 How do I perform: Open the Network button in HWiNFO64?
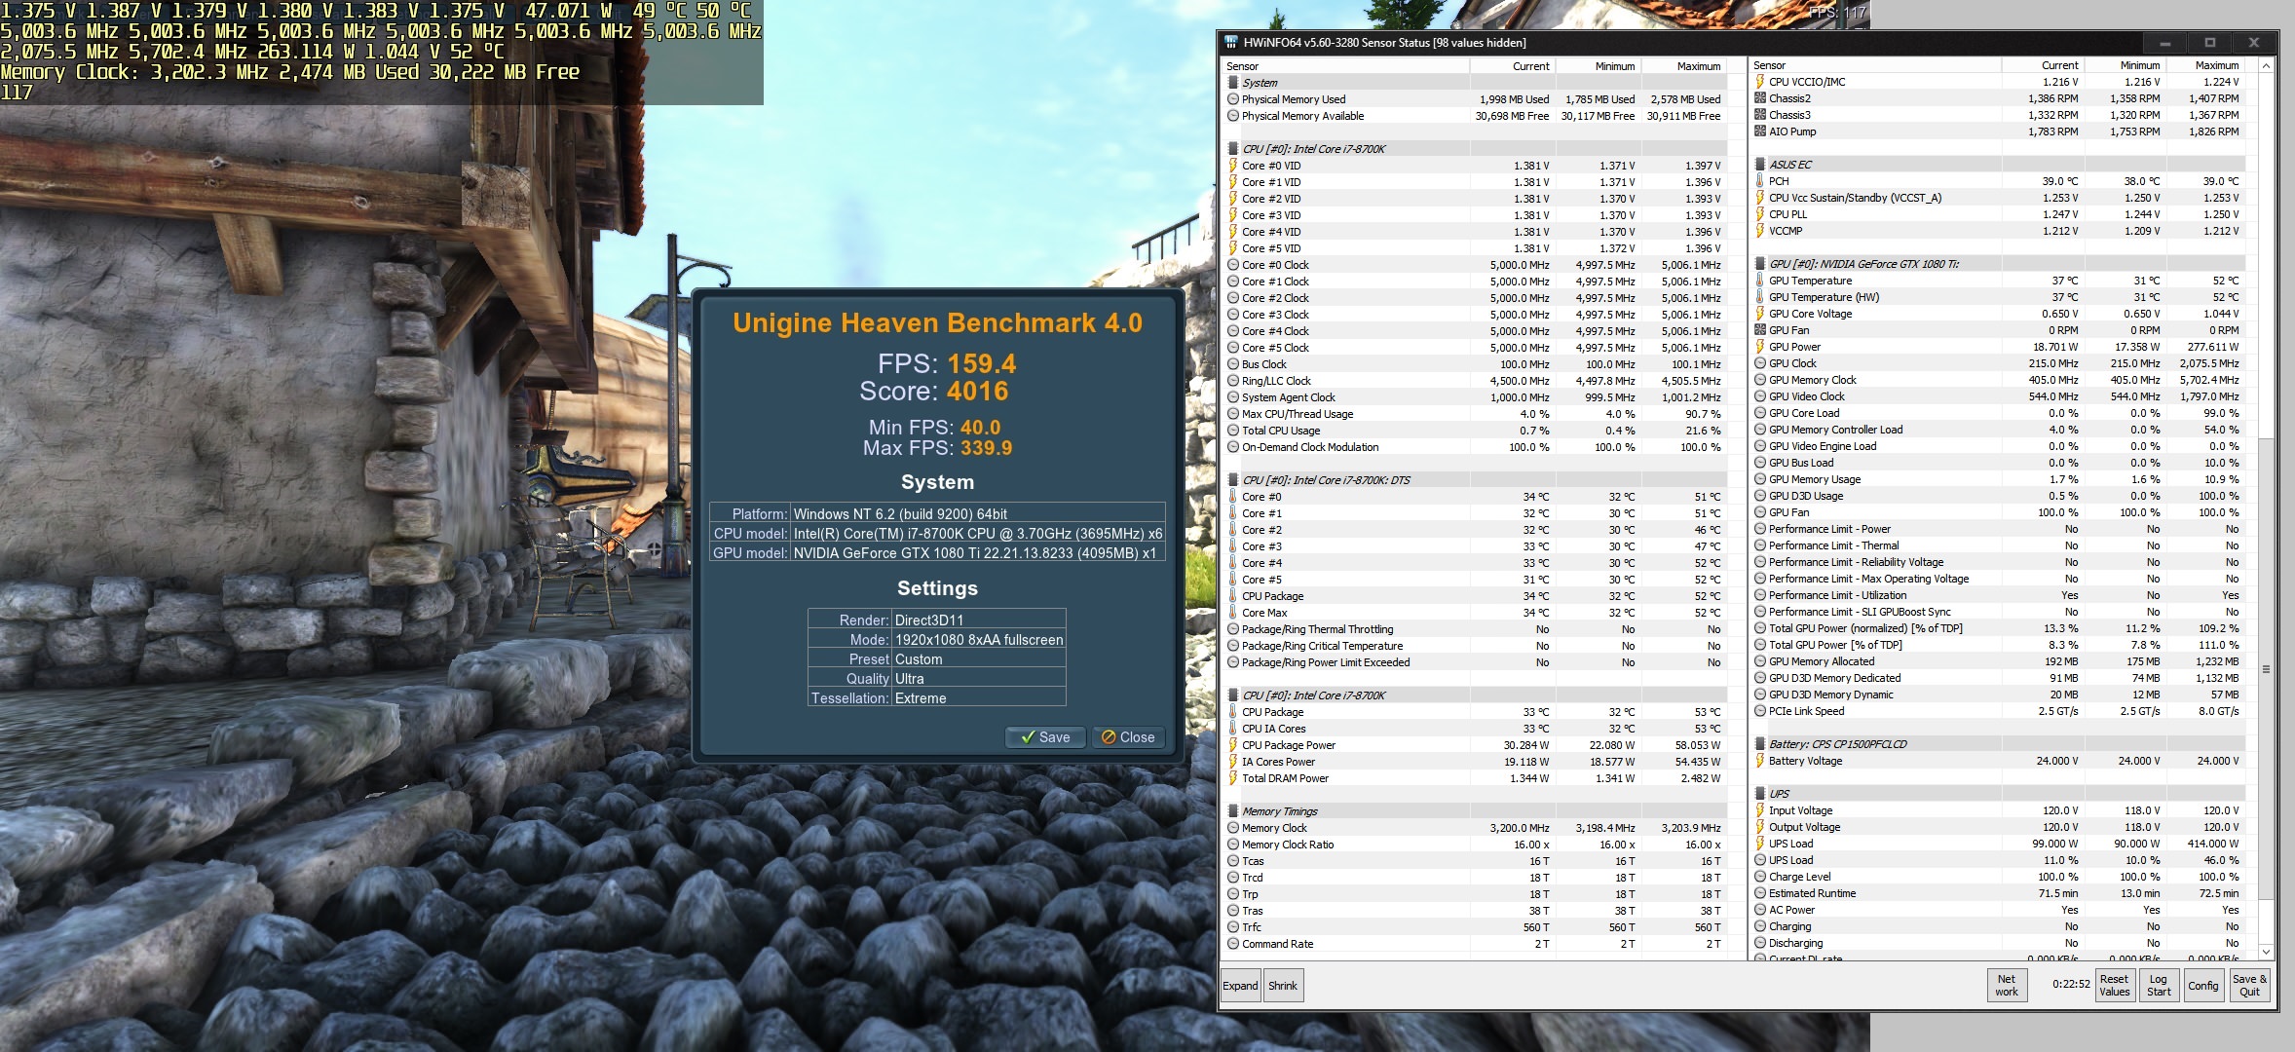click(x=2007, y=986)
